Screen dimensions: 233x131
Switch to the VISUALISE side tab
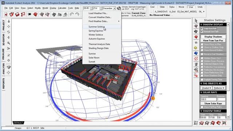3,54
